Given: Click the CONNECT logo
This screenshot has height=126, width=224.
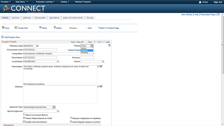Looking at the screenshot, I should point(23,8).
